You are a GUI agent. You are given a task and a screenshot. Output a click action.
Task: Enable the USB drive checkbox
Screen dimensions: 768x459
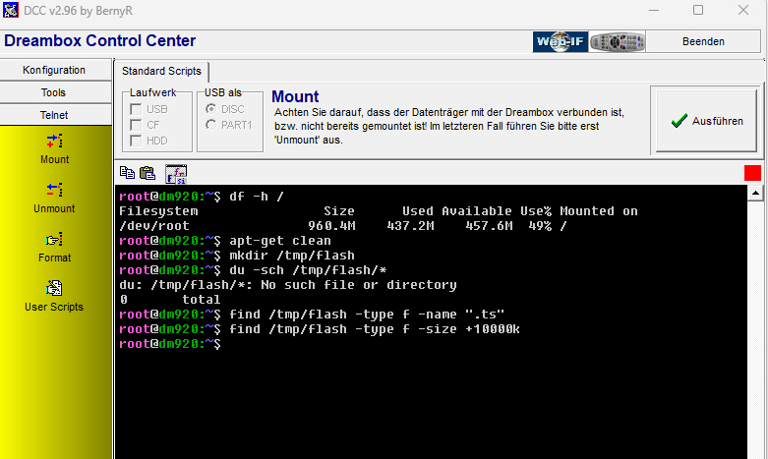[136, 109]
